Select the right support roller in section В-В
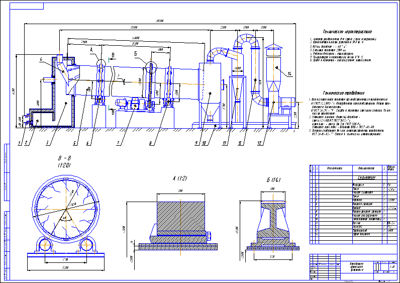 point(87,245)
